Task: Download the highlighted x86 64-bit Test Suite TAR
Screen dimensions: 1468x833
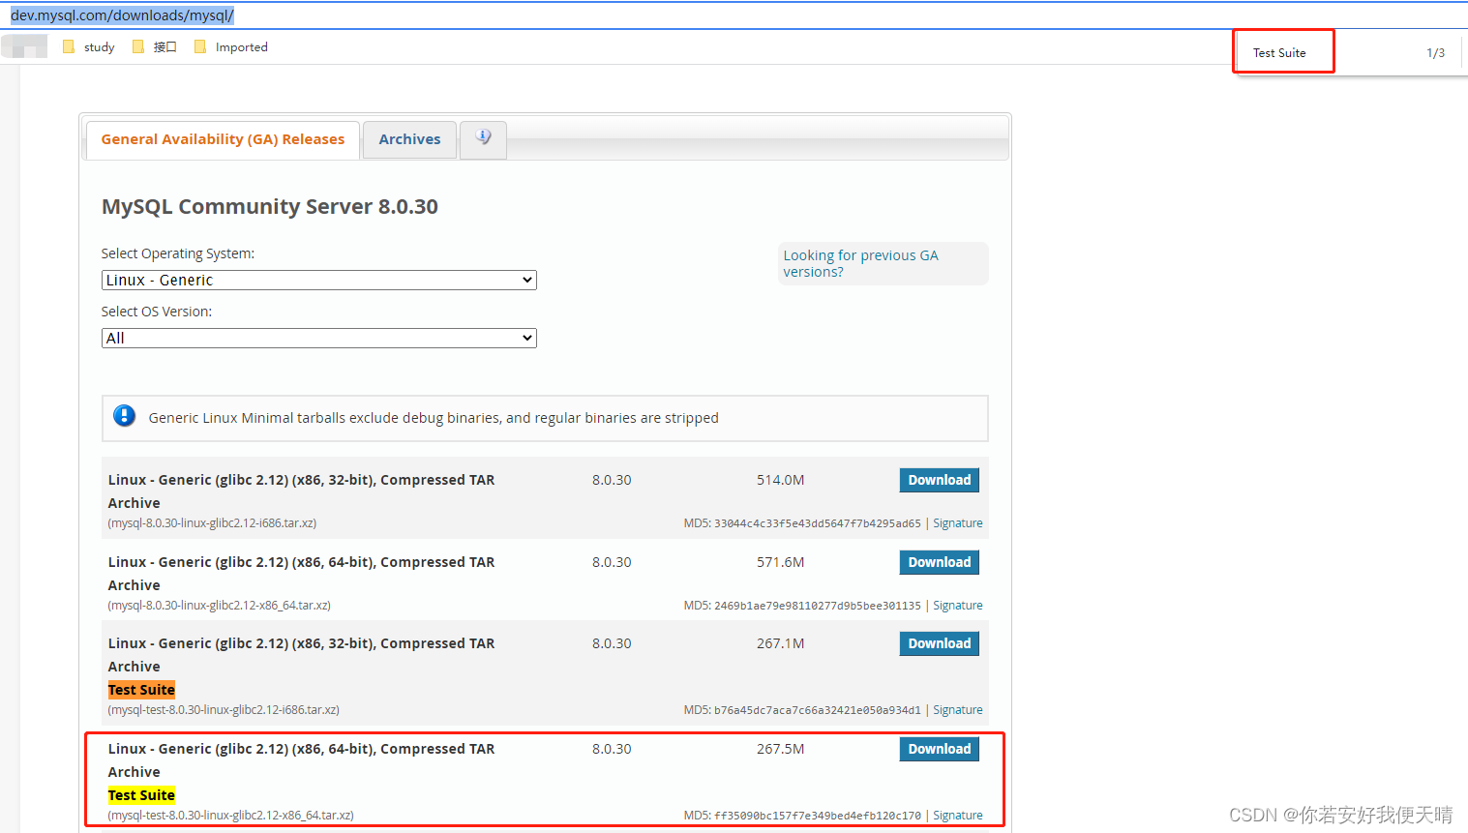Action: coord(938,748)
